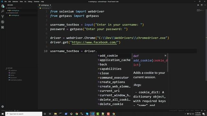Choose delete_cookie from the suggestions

pos(114,104)
